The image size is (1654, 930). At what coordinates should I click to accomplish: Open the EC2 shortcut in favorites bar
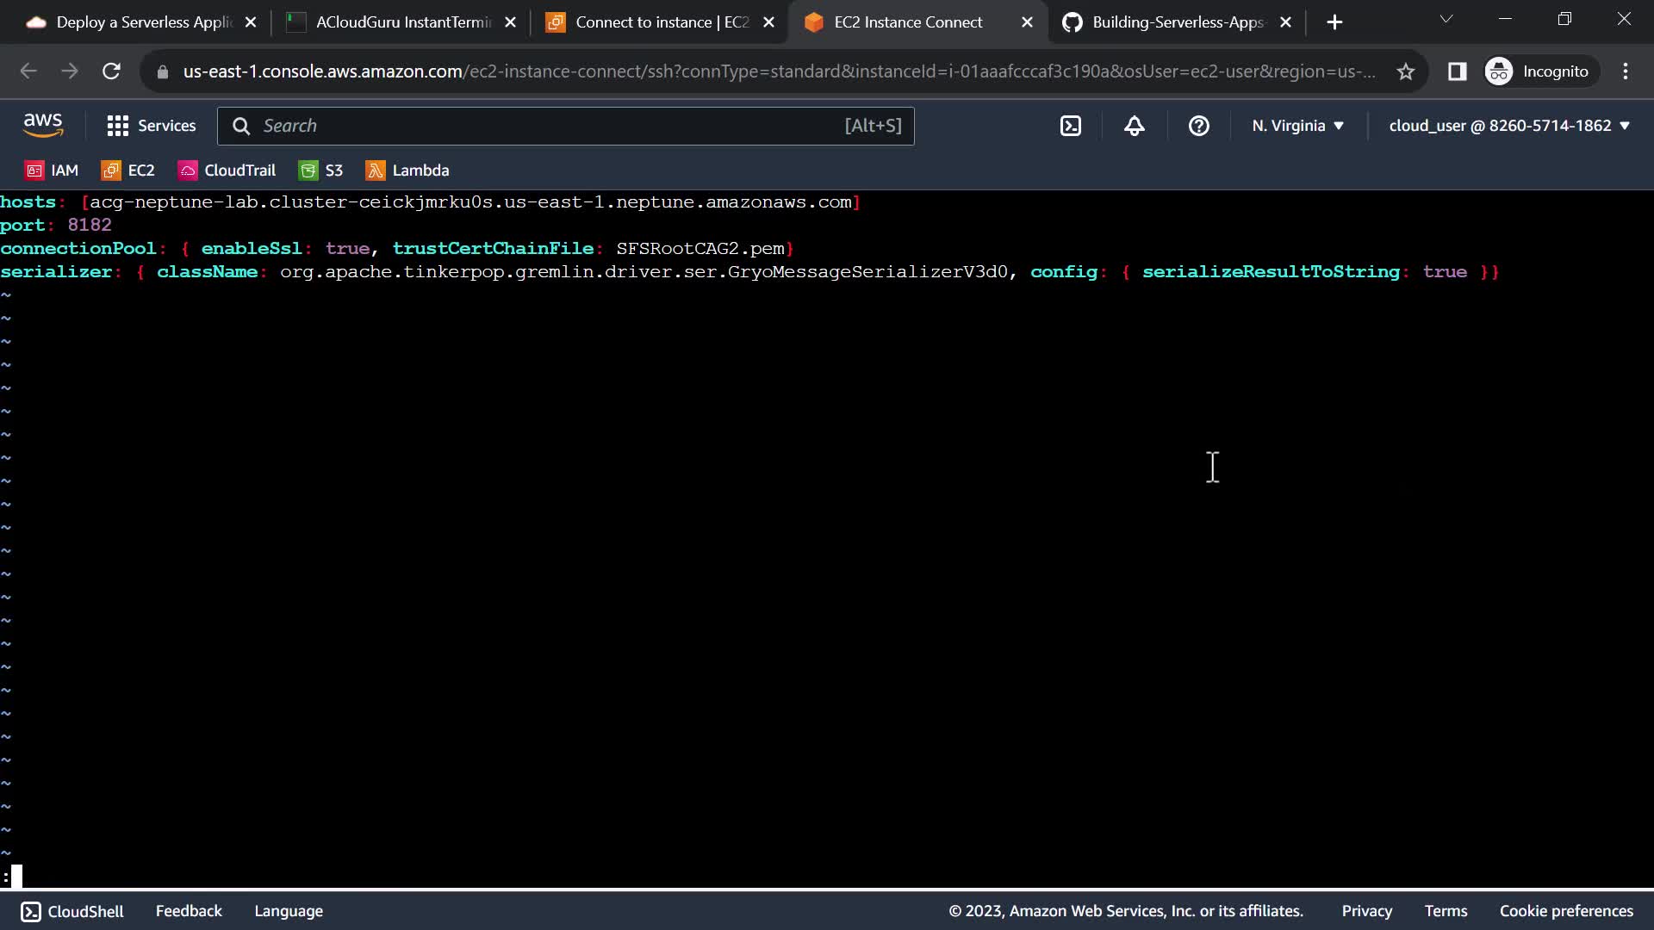[x=128, y=170]
